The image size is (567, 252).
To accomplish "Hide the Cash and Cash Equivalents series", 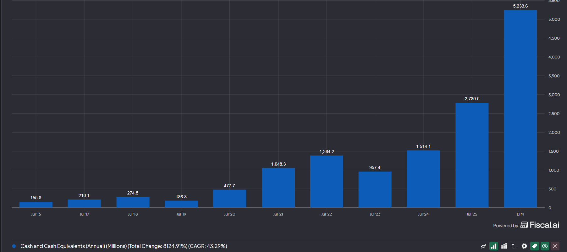I will (x=545, y=246).
